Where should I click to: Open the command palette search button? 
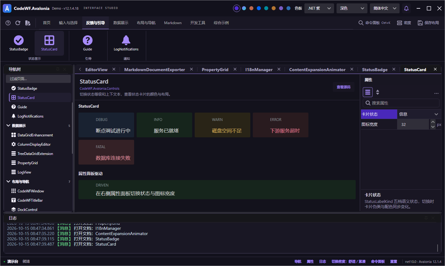(x=374, y=23)
